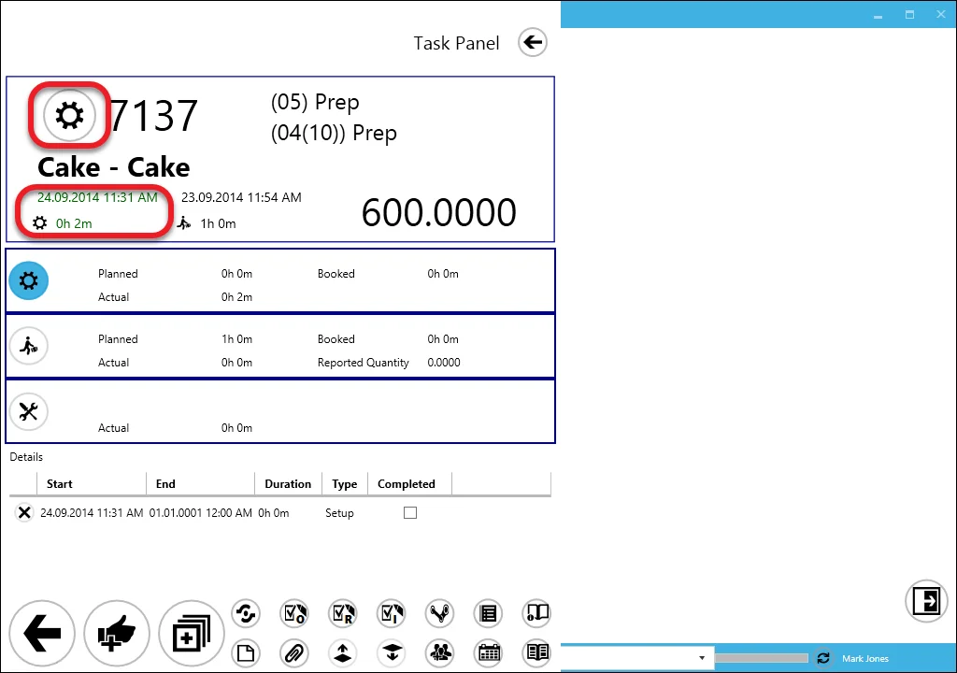This screenshot has width=957, height=673.
Task: Click the gear setup icon in summary row
Action: [x=29, y=280]
